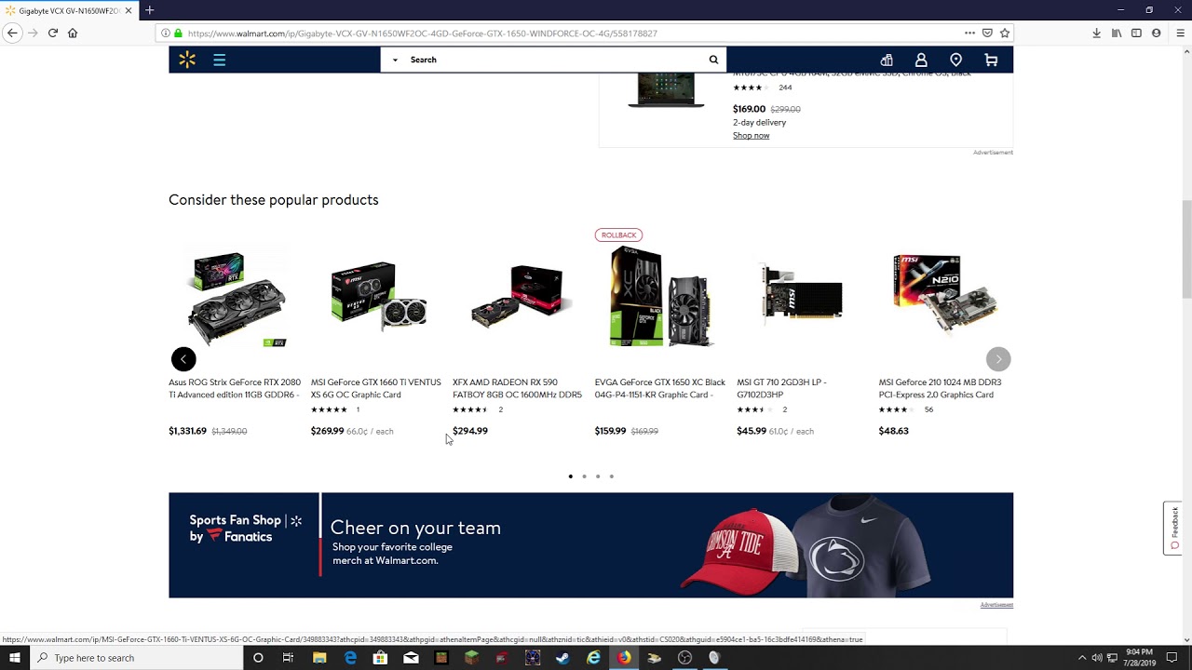Click the $269.99 price text
The height and width of the screenshot is (670, 1192).
[327, 431]
